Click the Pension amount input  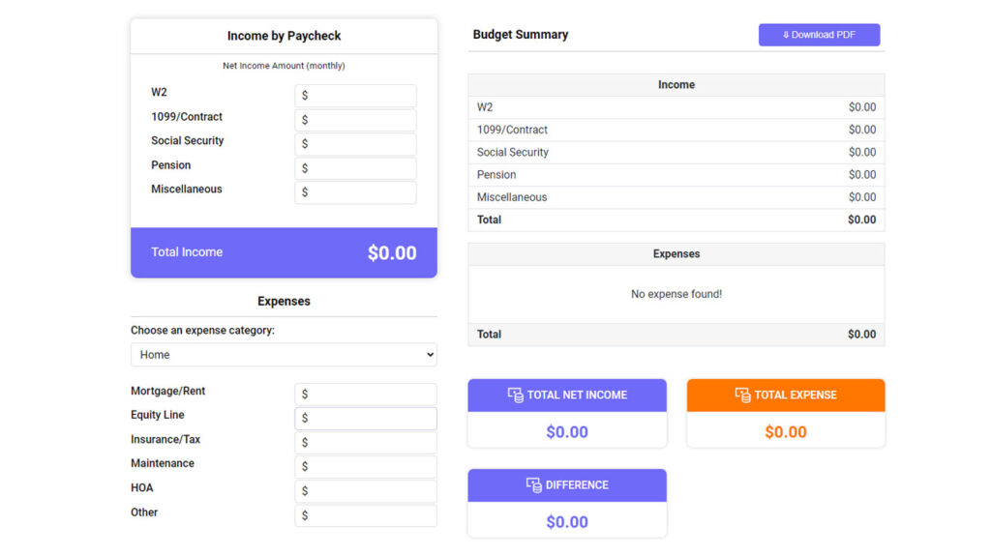(x=355, y=168)
